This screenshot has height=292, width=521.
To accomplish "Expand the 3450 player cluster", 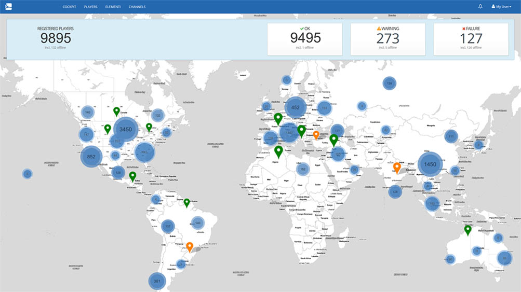I will click(126, 130).
